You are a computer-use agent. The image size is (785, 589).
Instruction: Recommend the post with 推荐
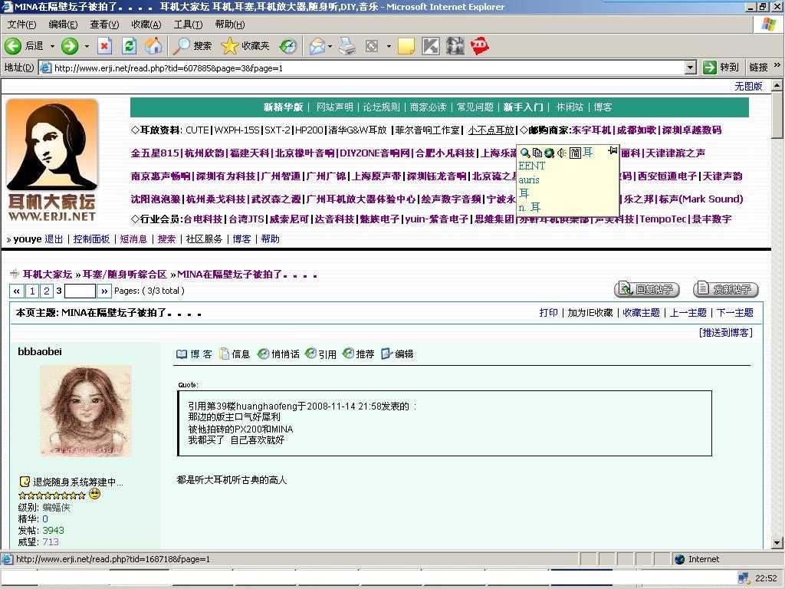(359, 354)
